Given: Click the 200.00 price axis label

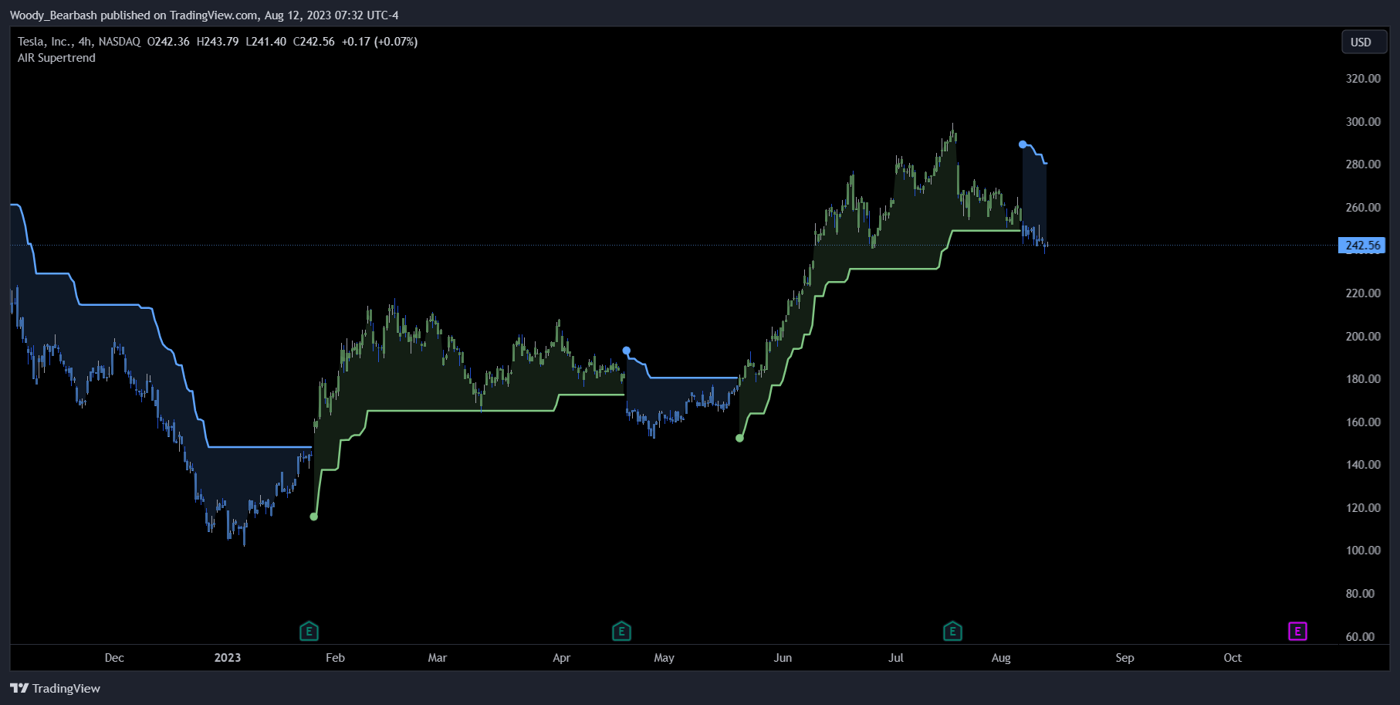Looking at the screenshot, I should (1363, 337).
